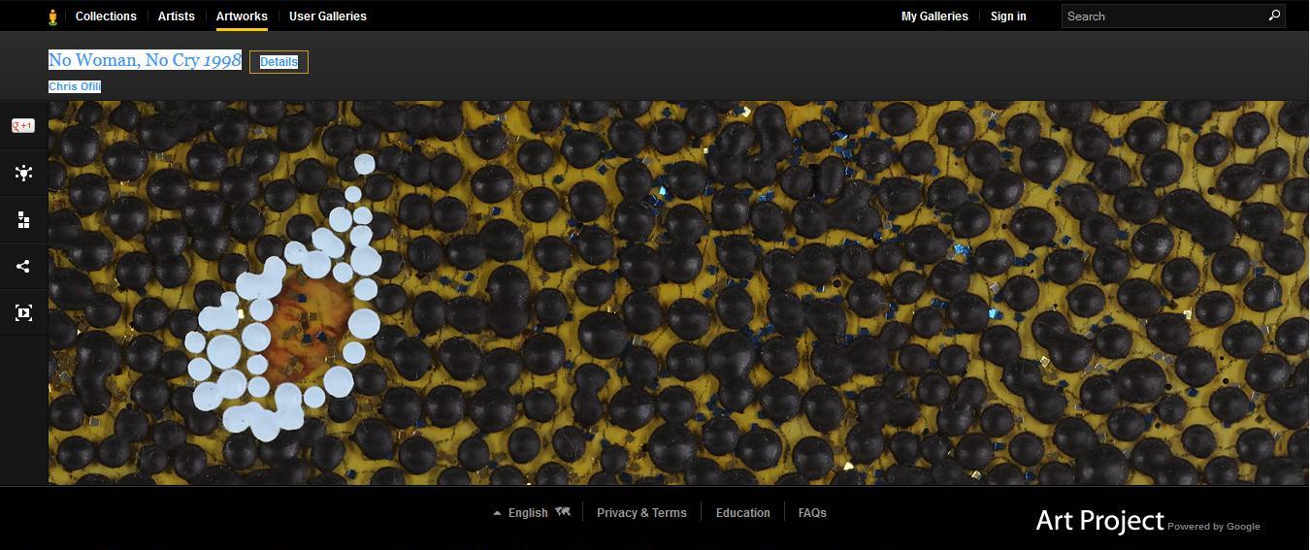Start the fullscreen slideshow play icon

click(x=23, y=312)
